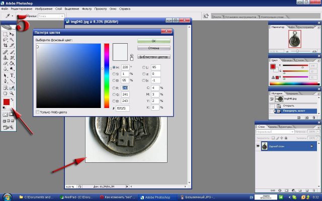
Task: Select the Hand tool
Action: point(6,93)
